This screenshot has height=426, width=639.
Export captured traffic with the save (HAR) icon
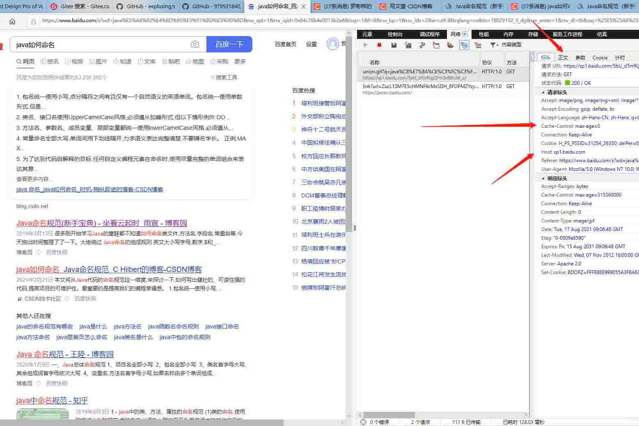tap(394, 45)
